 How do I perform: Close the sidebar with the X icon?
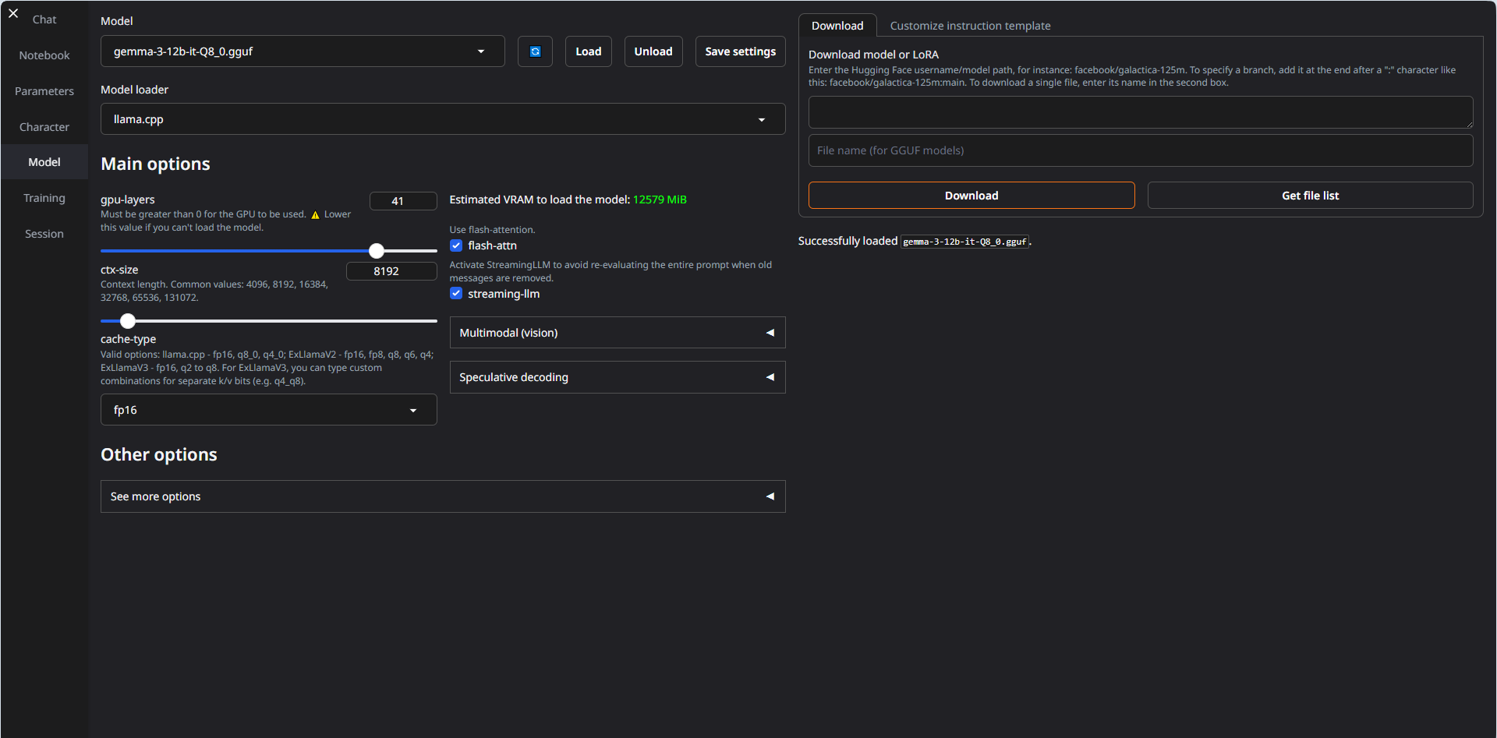(13, 13)
